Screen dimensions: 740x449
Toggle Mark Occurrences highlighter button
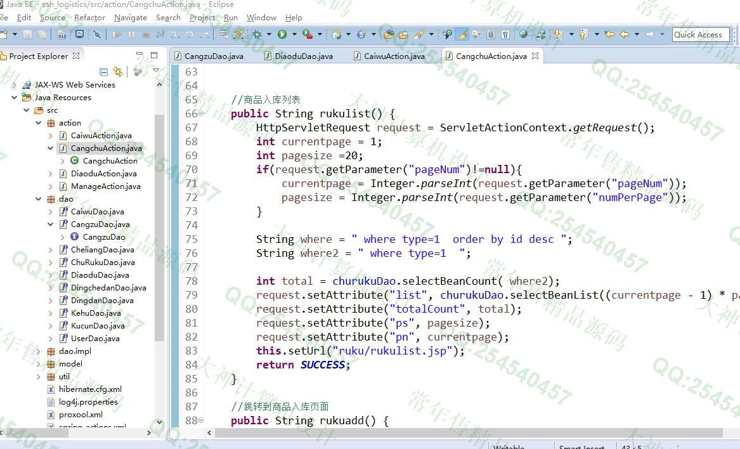[462, 34]
